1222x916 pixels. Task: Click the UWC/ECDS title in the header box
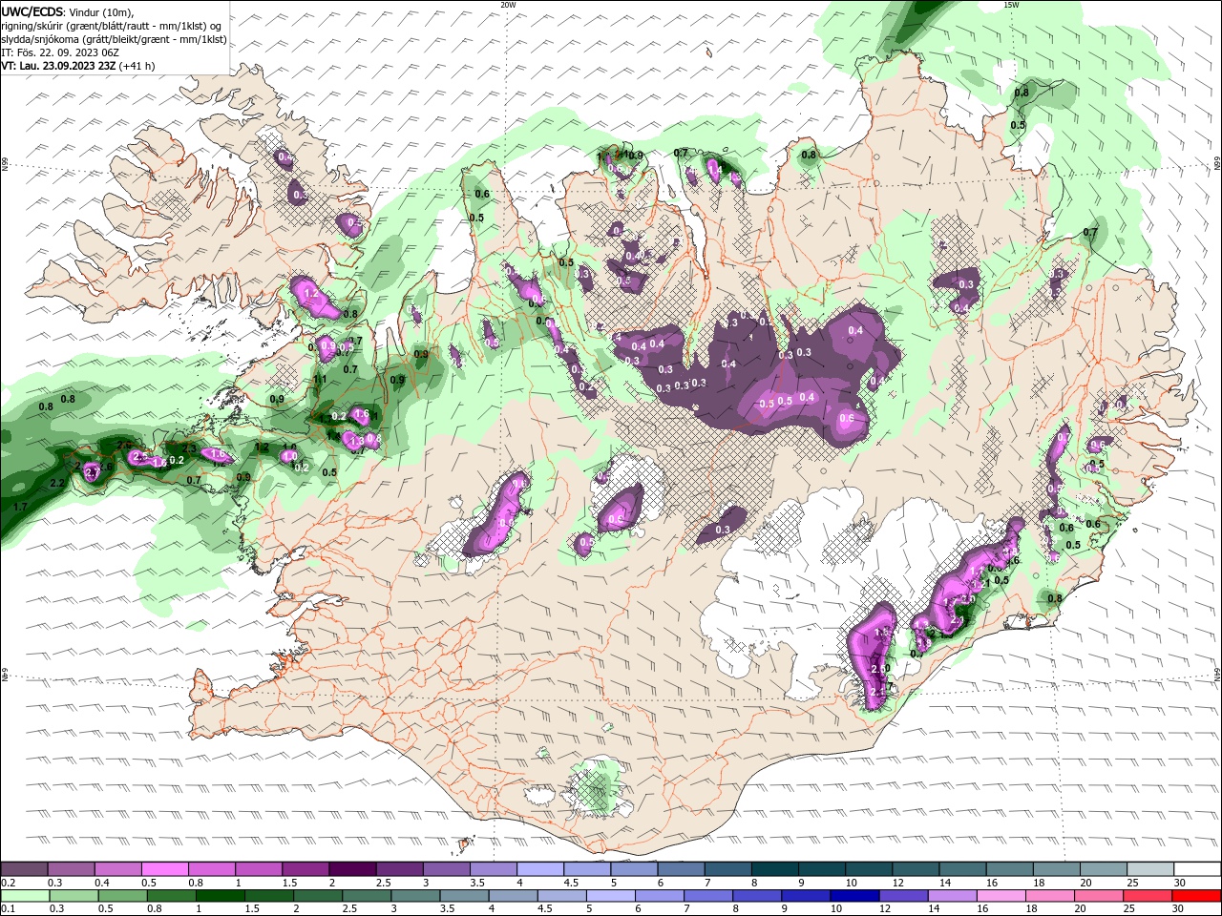coord(32,11)
